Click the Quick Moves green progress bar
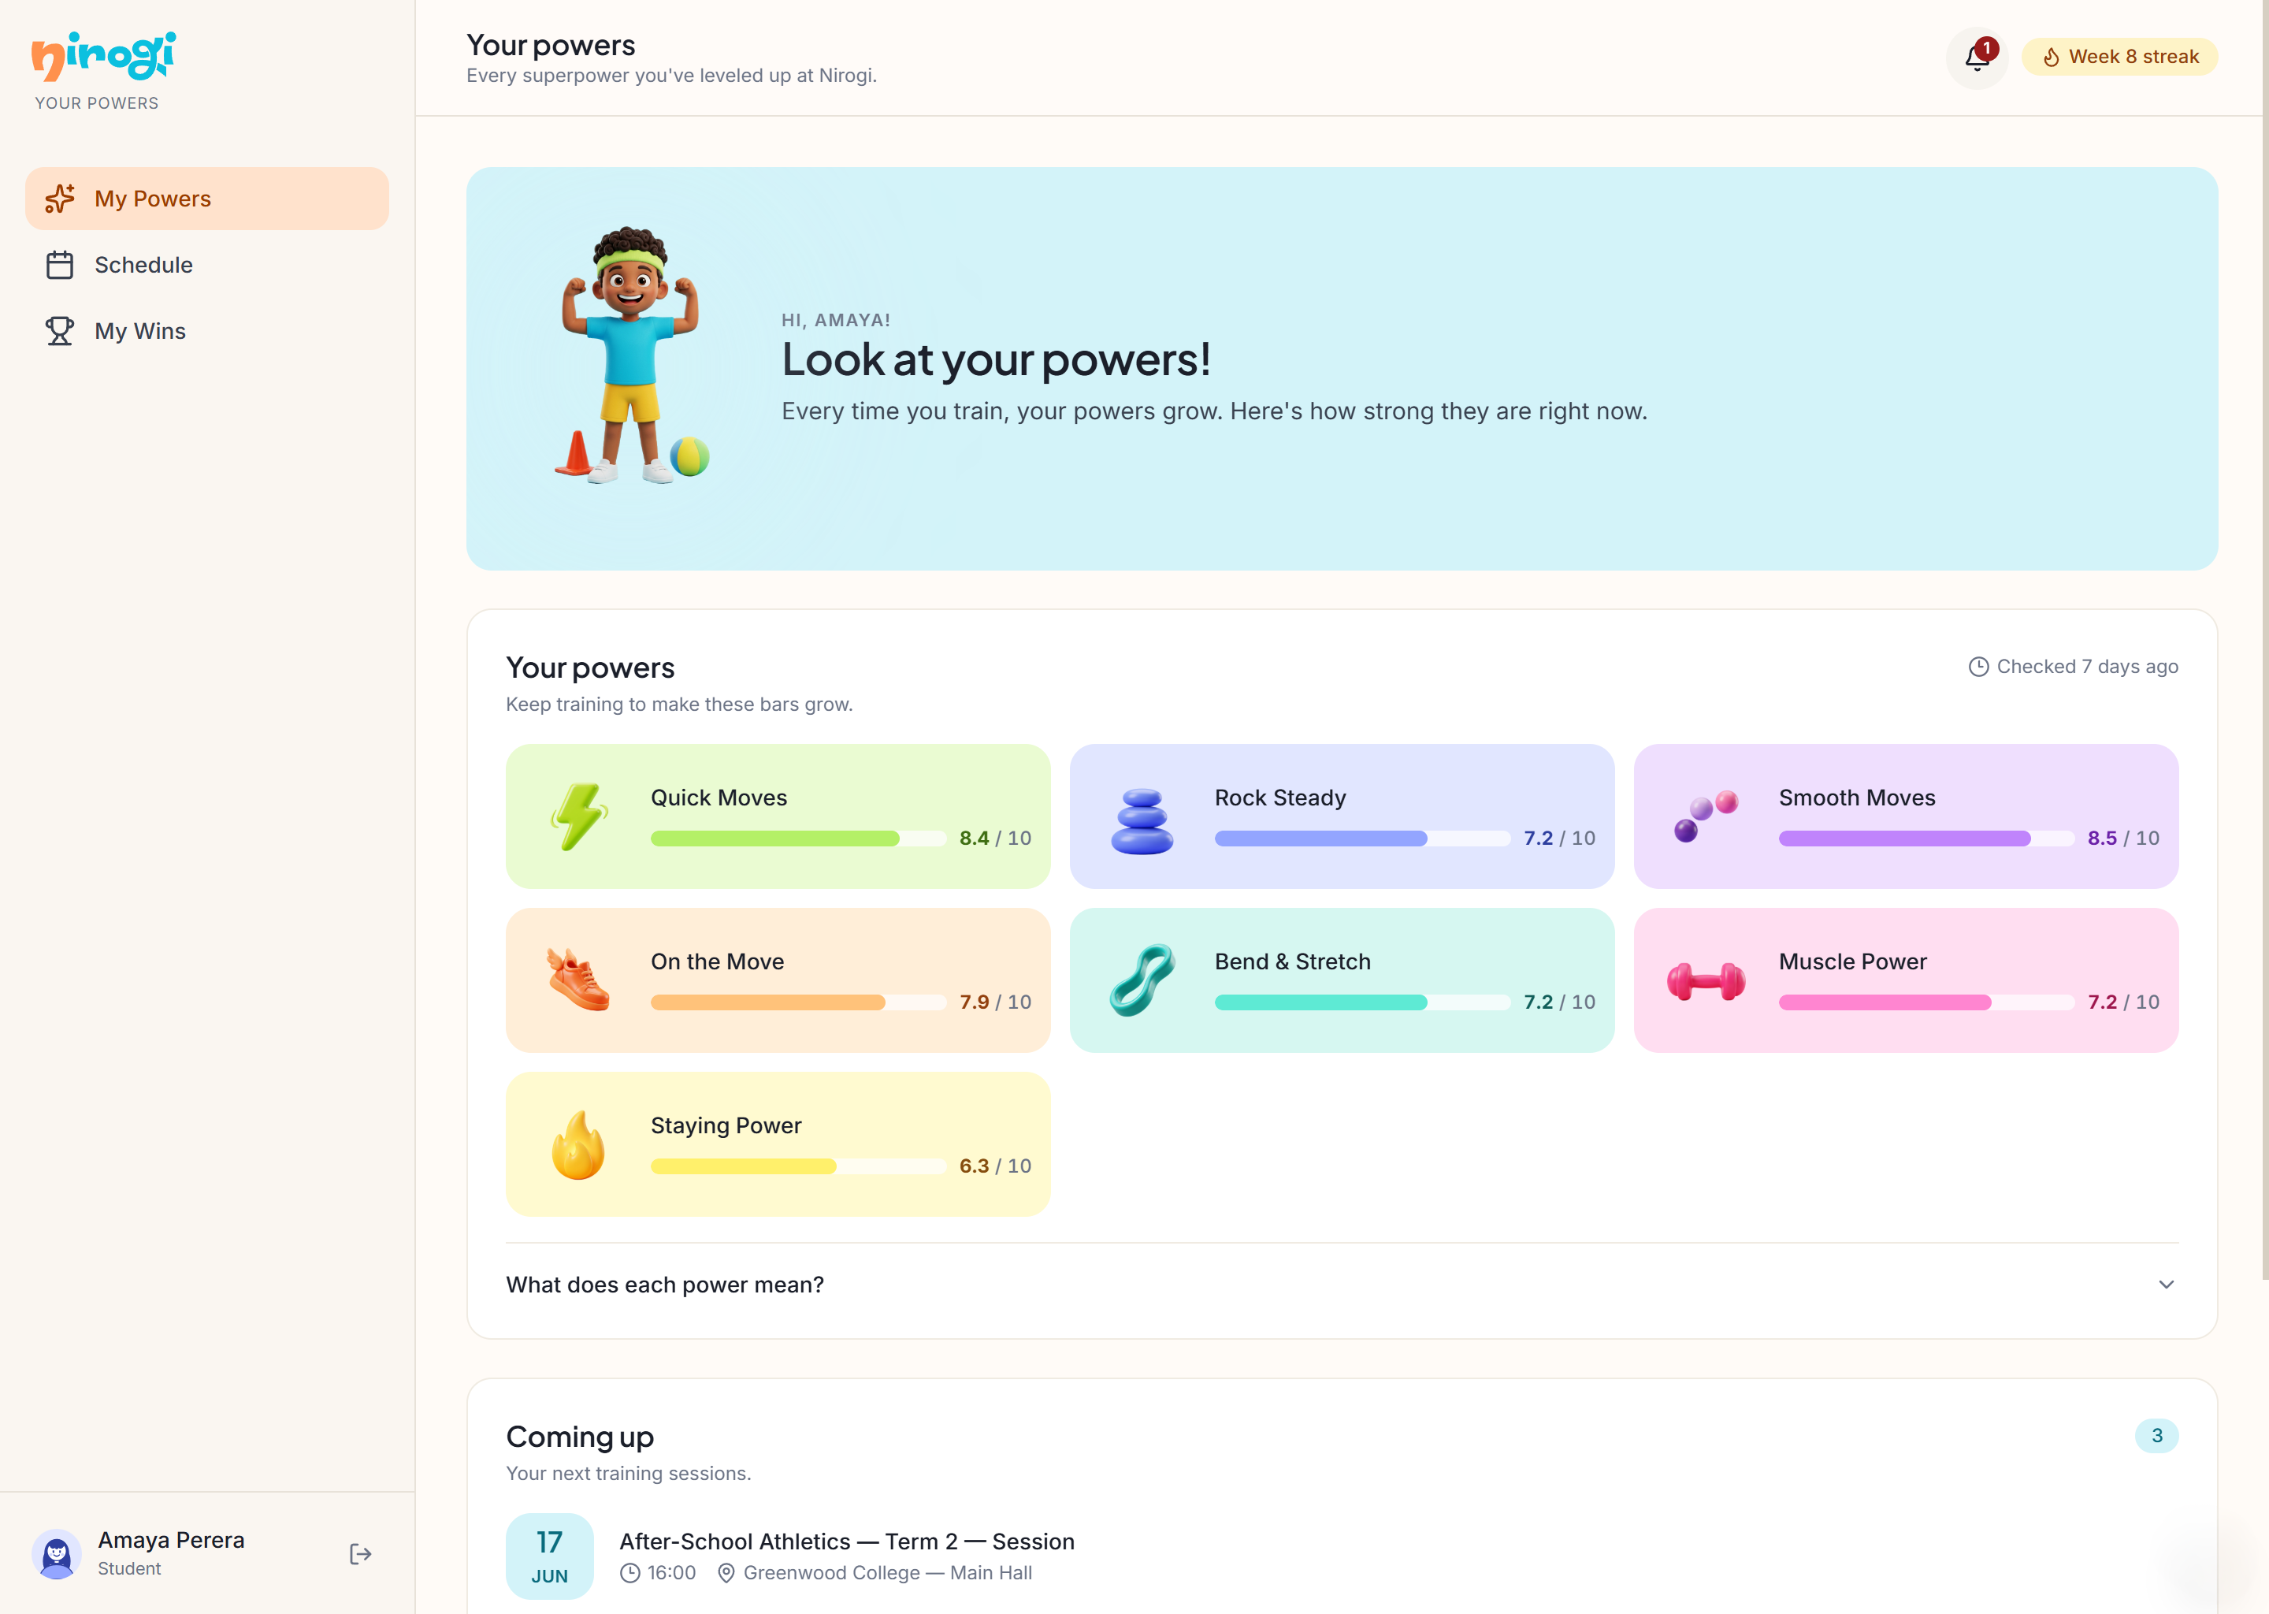Image resolution: width=2269 pixels, height=1614 pixels. point(799,839)
